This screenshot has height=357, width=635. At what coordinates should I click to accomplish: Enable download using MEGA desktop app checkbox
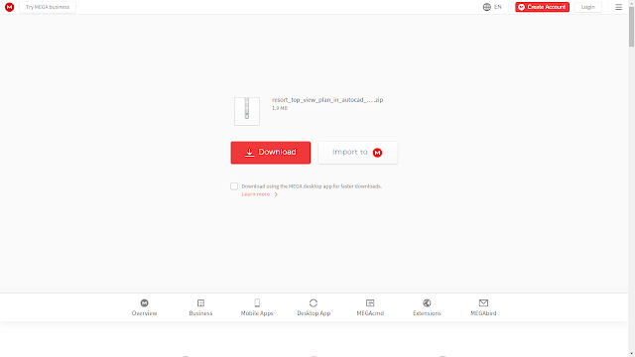pos(234,186)
